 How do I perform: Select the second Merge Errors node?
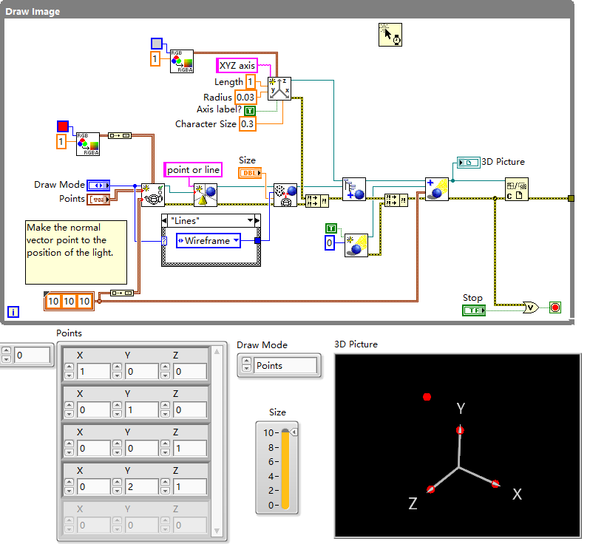pos(396,200)
